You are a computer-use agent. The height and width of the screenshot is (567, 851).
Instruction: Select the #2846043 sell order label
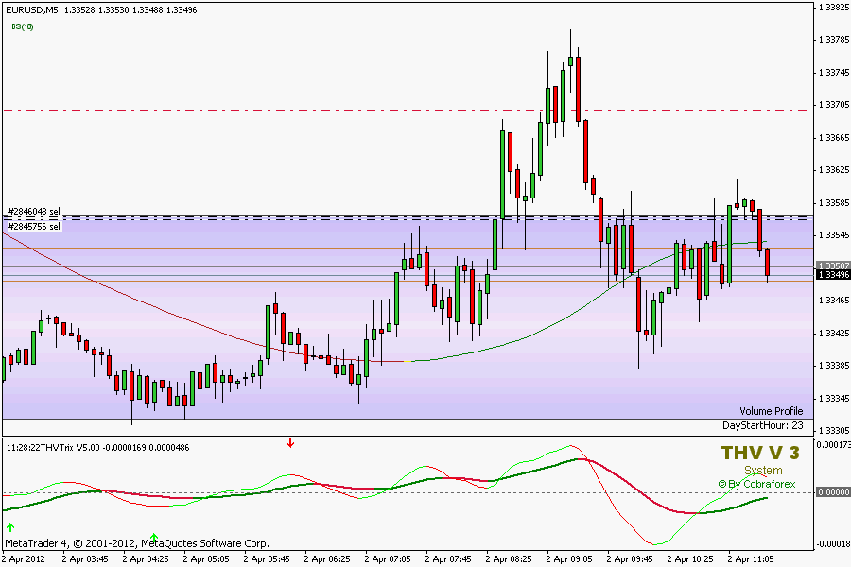click(34, 212)
